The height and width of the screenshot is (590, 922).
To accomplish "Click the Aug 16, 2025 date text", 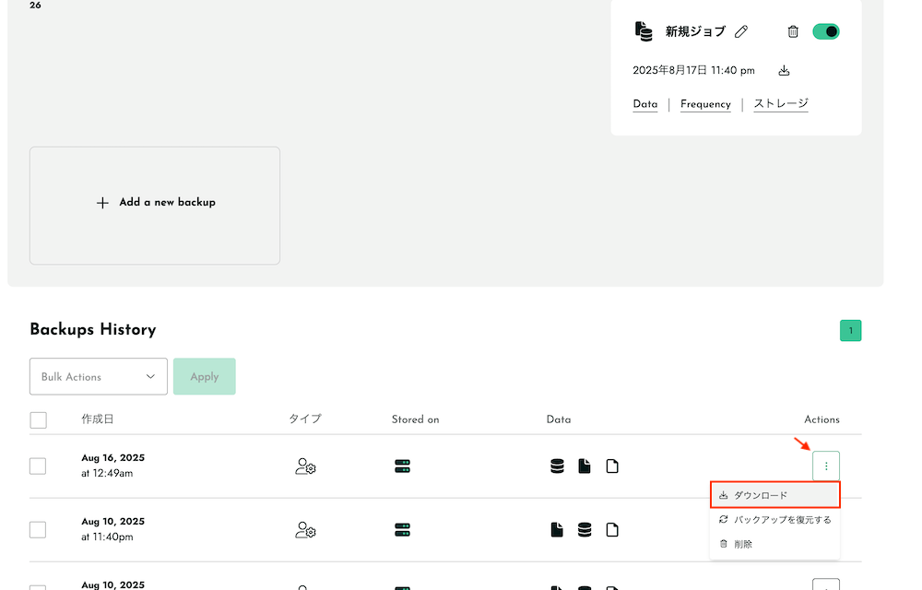I will coord(112,458).
